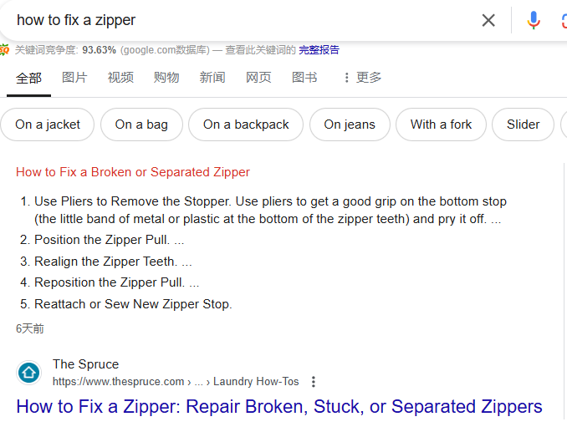Viewport: 567px width, 432px height.
Task: Click the SEO extension logo icon
Action: pos(4,49)
